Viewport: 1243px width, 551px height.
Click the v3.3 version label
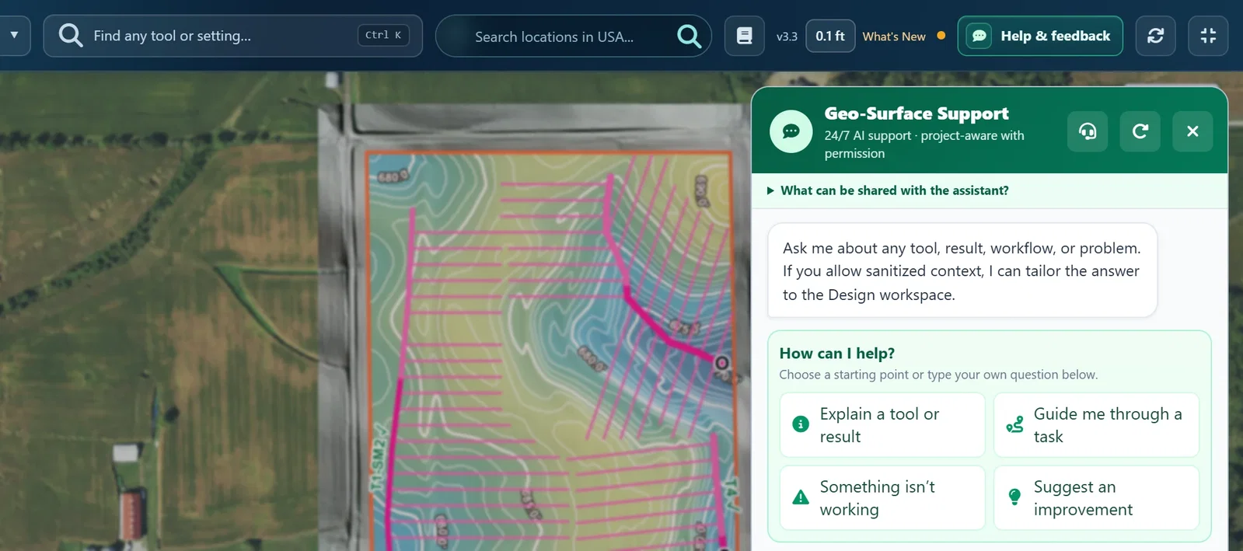(x=787, y=37)
